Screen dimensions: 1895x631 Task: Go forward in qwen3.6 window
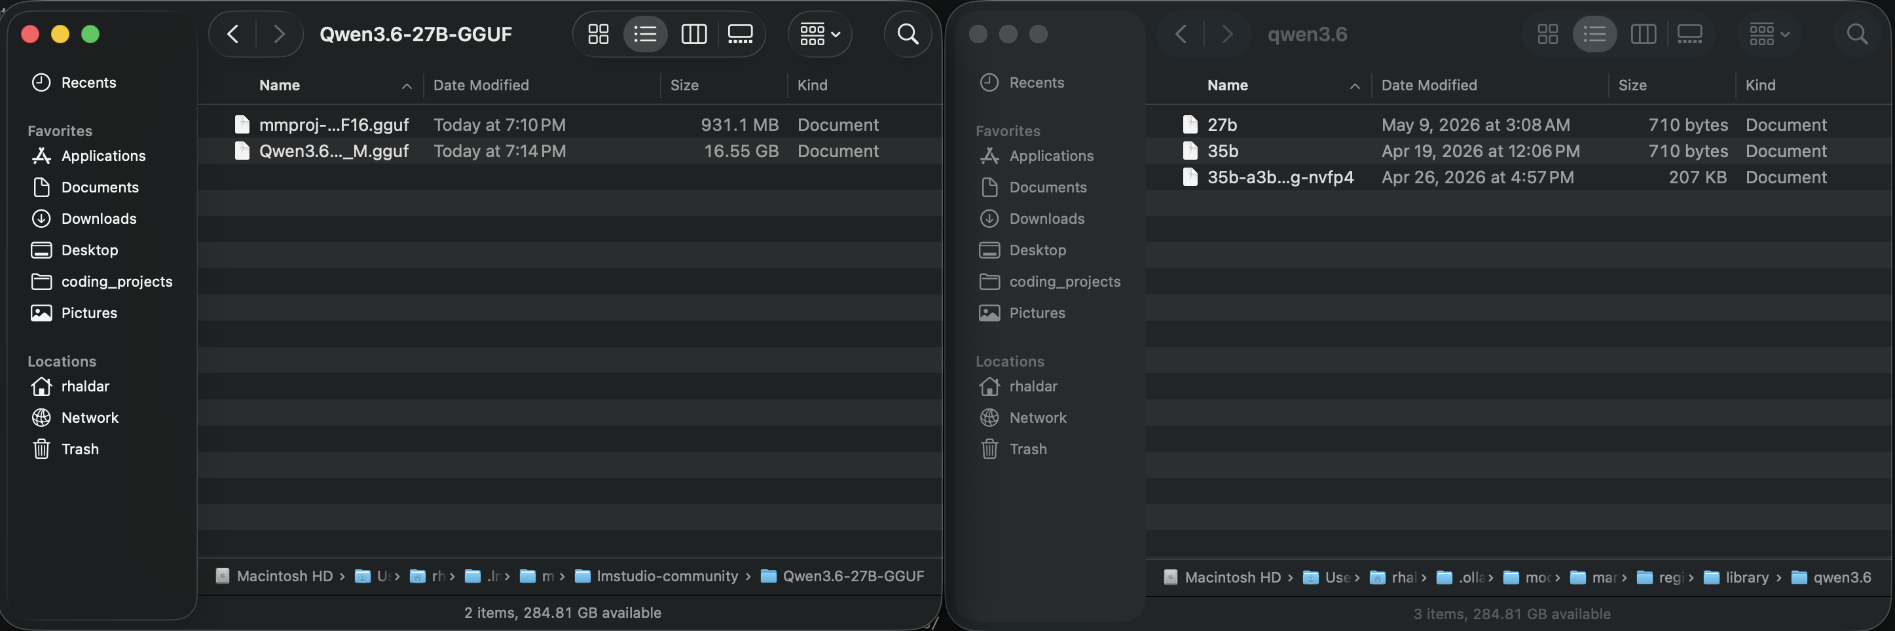(x=1227, y=34)
